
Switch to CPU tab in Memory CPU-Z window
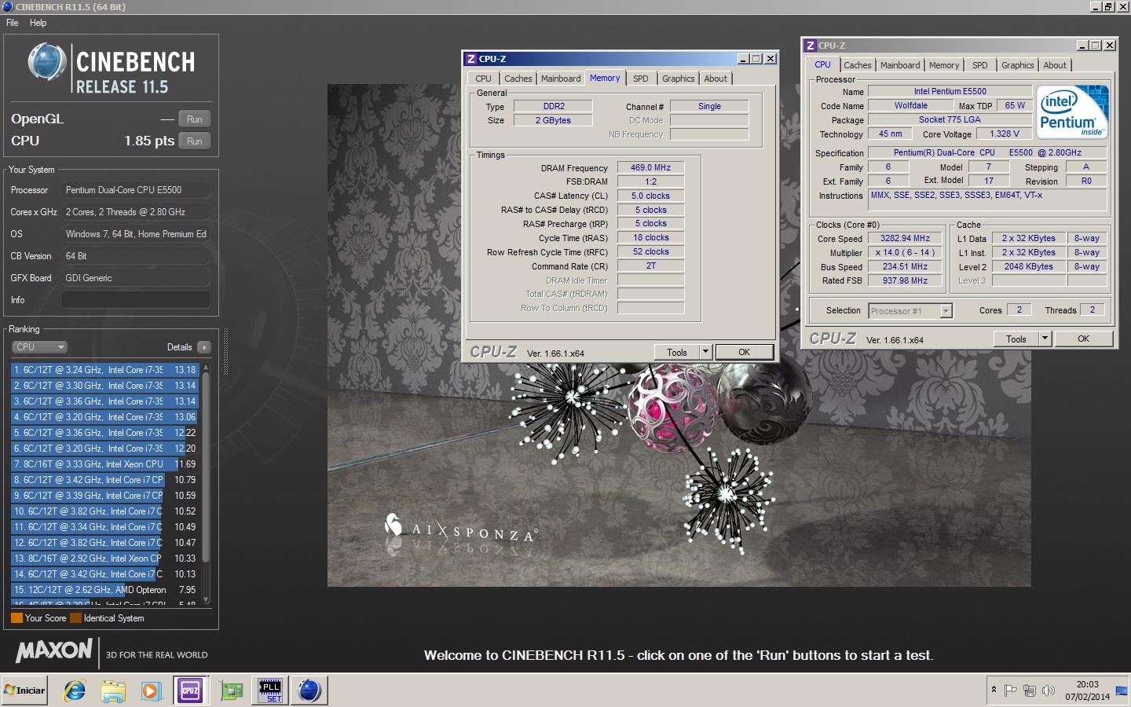(483, 79)
